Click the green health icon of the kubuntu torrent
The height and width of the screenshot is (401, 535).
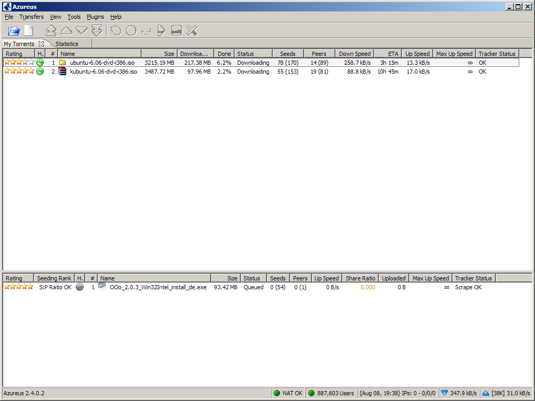pos(40,72)
